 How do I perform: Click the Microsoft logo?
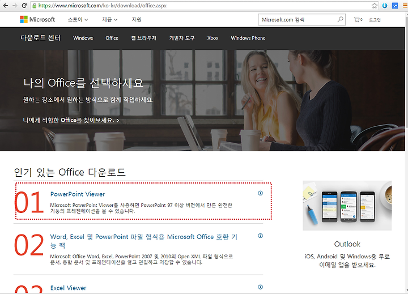coord(37,19)
